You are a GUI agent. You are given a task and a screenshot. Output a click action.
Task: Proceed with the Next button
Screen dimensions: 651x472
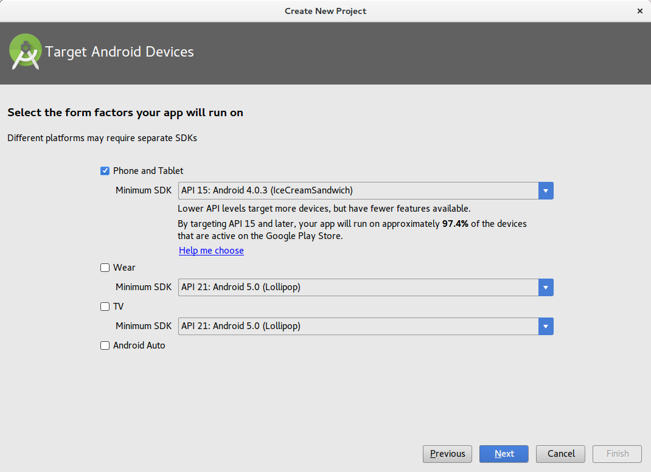point(504,454)
